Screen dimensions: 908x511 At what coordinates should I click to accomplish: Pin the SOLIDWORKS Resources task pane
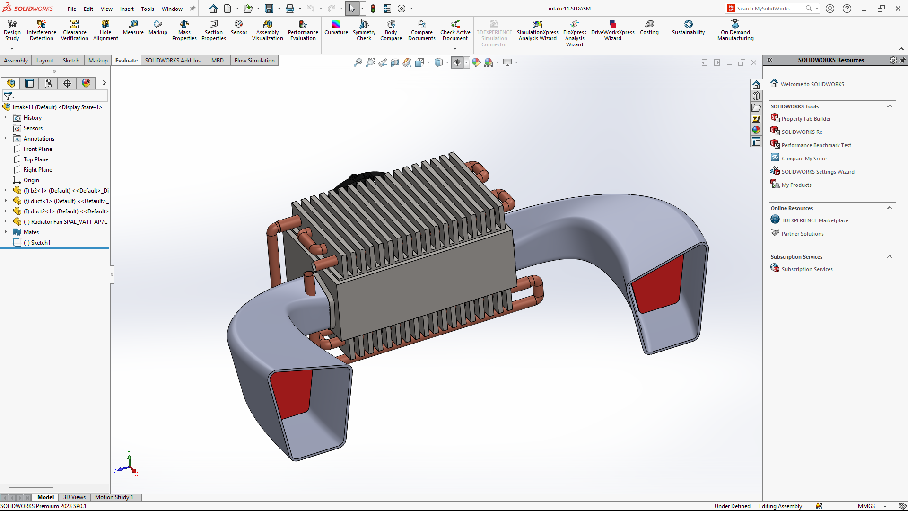[x=902, y=60]
